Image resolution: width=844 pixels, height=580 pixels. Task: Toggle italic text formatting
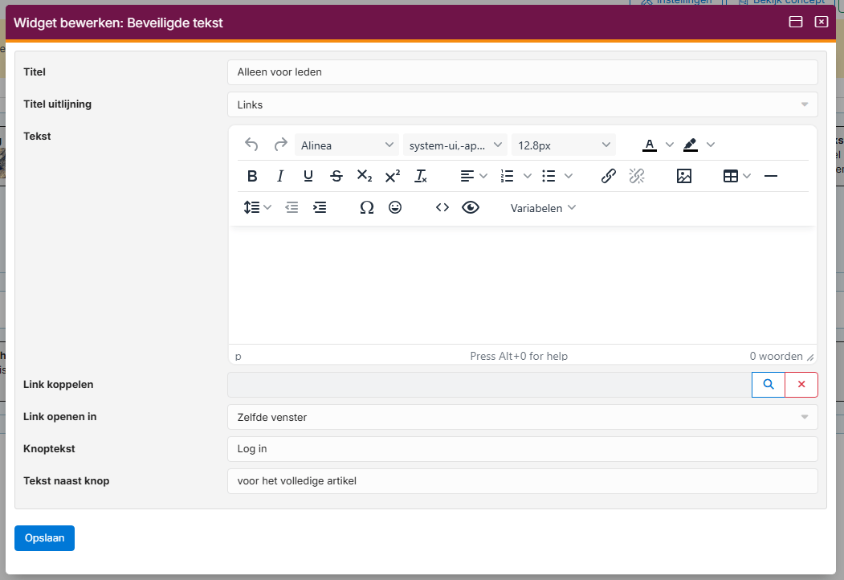[280, 176]
